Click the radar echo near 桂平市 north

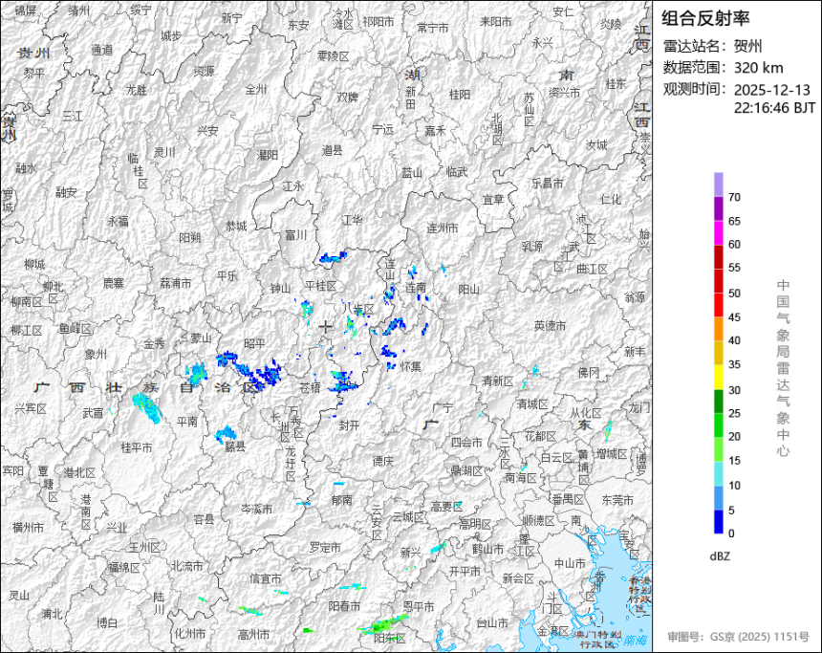(147, 407)
